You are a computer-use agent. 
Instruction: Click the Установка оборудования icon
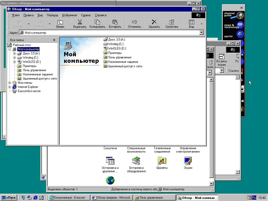coord(136,161)
